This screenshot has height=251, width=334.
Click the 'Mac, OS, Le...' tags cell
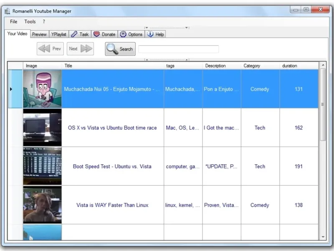(x=183, y=128)
